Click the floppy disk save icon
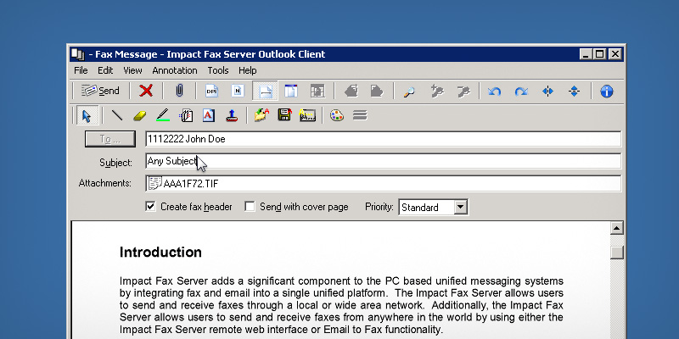The image size is (679, 339). 285,115
